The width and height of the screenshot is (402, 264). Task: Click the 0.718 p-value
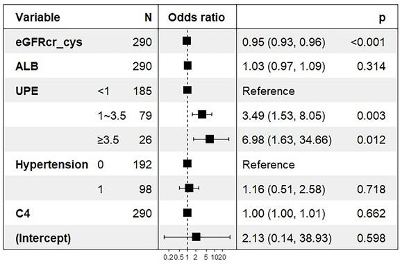(x=371, y=189)
